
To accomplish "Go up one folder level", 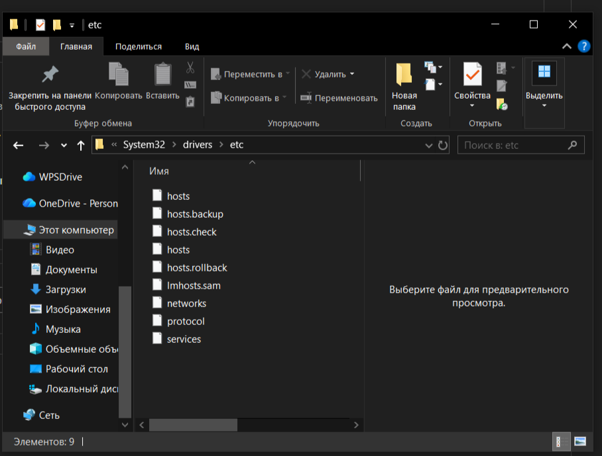I will pos(81,145).
